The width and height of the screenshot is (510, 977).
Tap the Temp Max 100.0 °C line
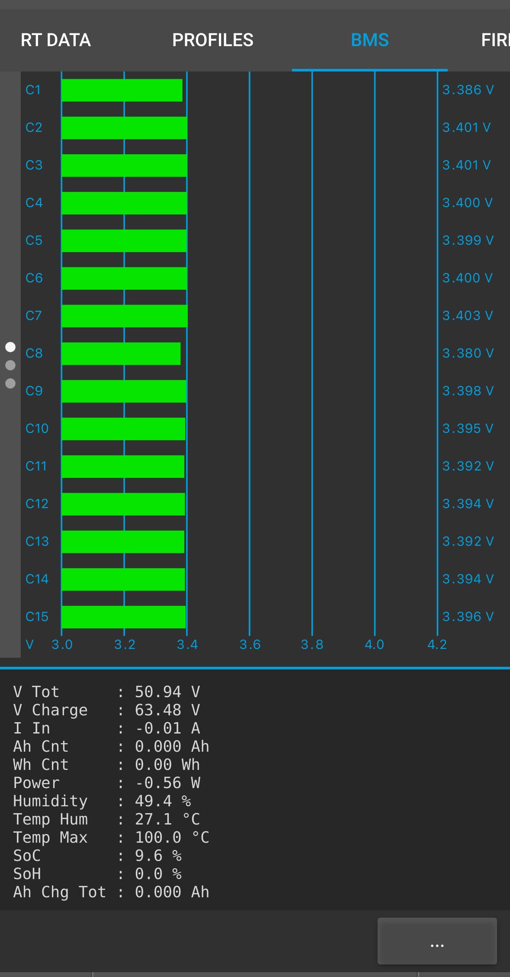coord(111,837)
